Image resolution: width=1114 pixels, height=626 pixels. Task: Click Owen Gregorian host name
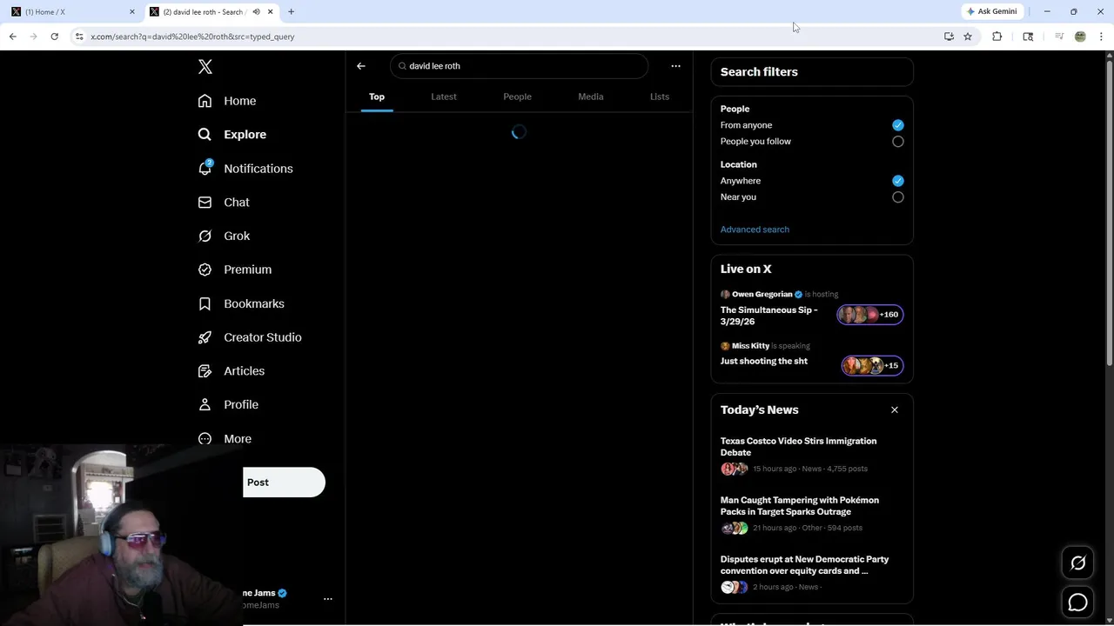[x=762, y=294]
